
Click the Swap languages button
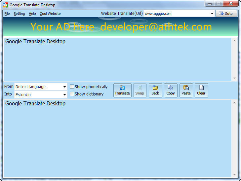[140, 90]
